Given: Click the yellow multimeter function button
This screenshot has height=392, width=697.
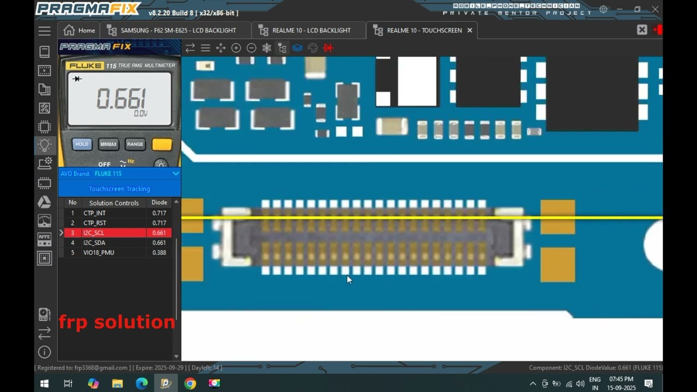Looking at the screenshot, I should click(x=162, y=144).
